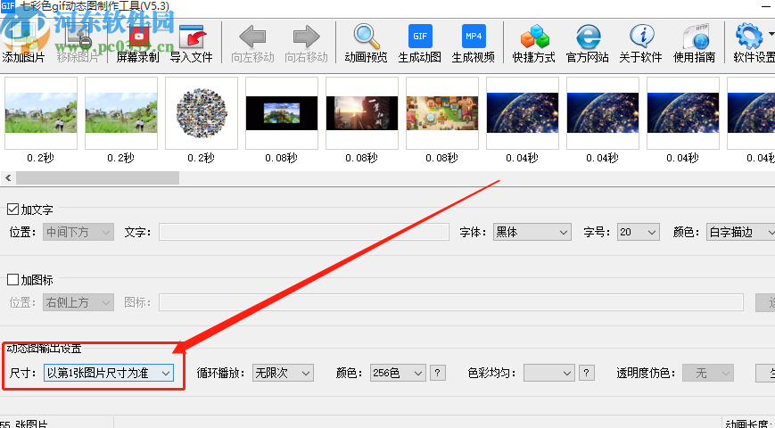Screen dimensions: 775x428
Task: Open Shortcuts (快捷方式) cubes icon
Action: point(534,43)
